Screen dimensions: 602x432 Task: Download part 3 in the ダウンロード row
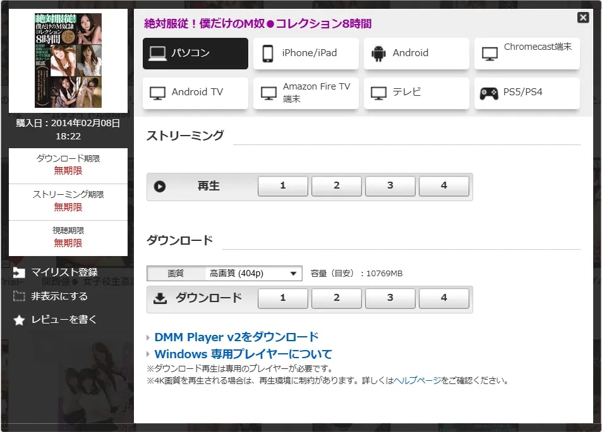390,298
